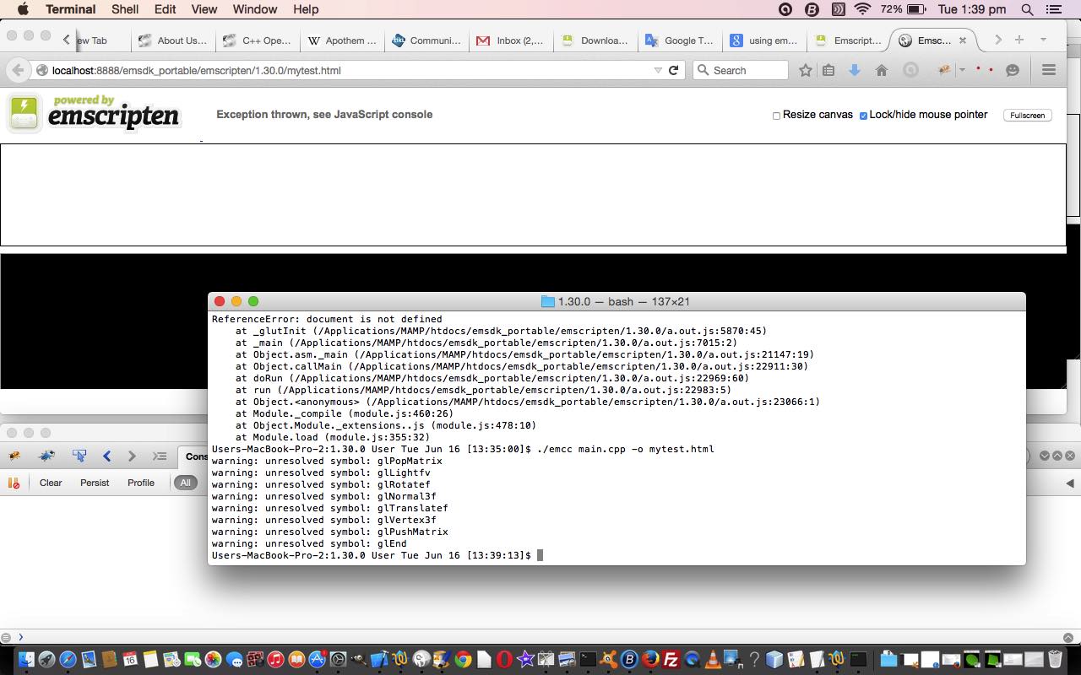Open the bookmarks list icon in Firefox
Image resolution: width=1081 pixels, height=675 pixels.
click(828, 70)
